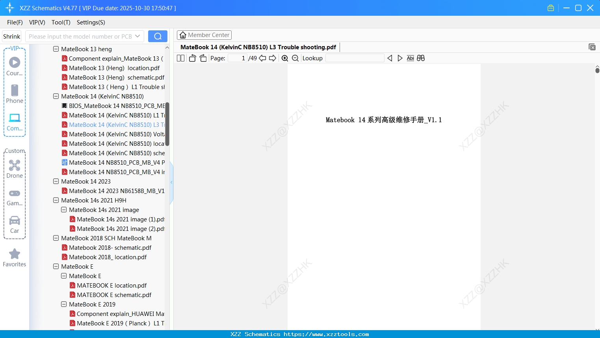Rotate the PDF page clockwise

click(203, 58)
